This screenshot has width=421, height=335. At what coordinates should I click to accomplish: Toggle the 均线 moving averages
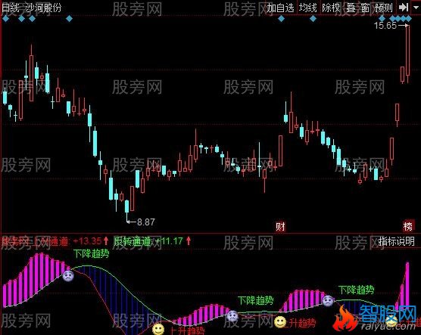pos(308,8)
